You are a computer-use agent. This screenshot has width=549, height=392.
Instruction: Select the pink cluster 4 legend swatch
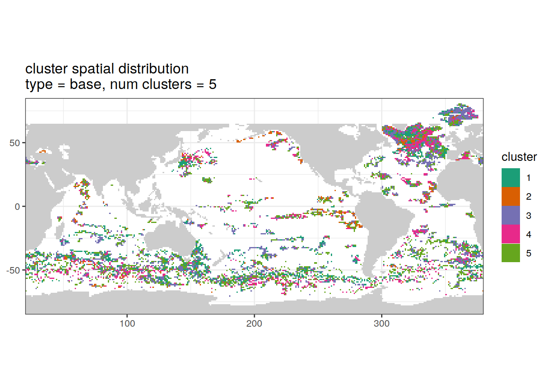[511, 234]
